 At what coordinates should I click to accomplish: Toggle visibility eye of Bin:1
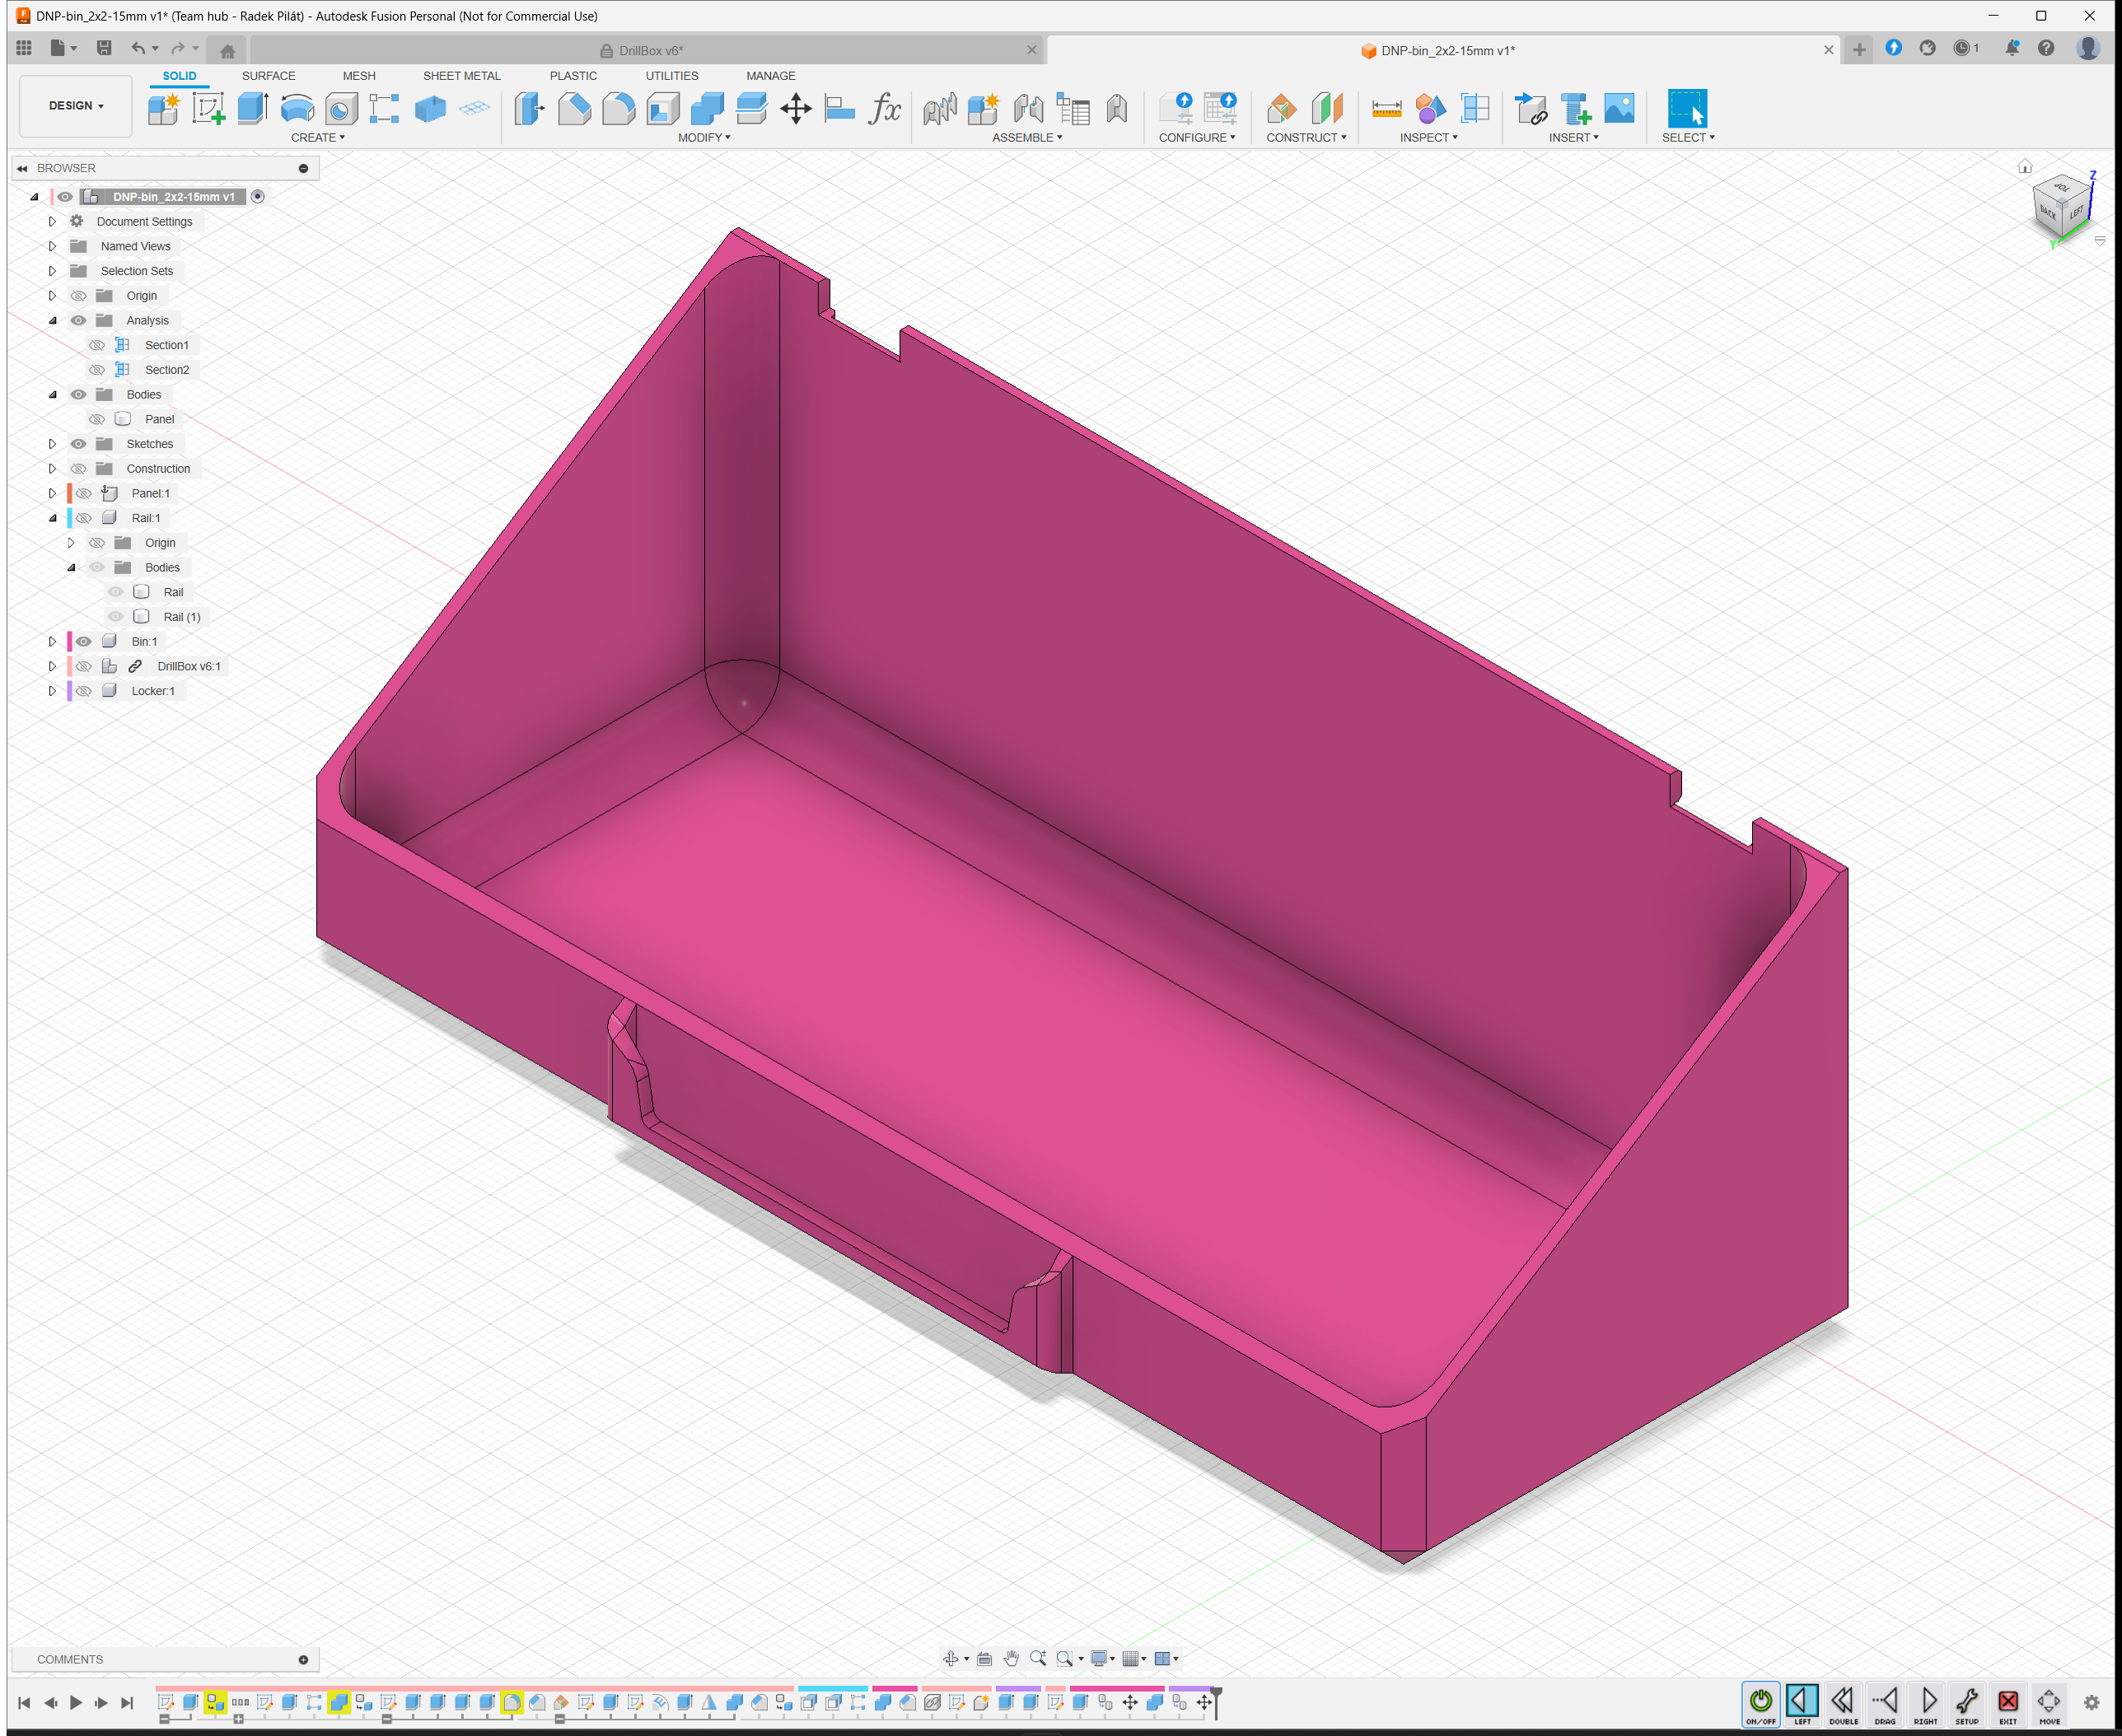click(x=84, y=642)
